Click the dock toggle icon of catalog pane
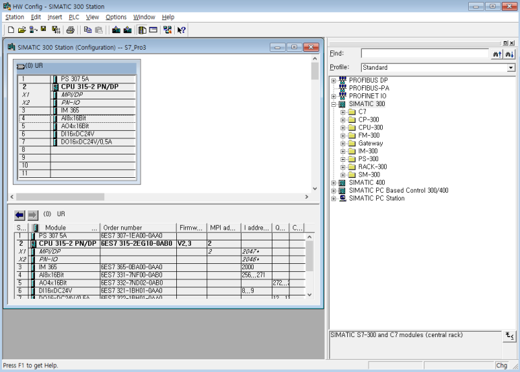Screen dimensions: 520x372 tap(505, 43)
